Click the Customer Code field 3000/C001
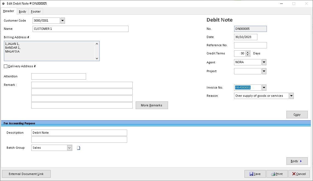The image size is (313, 181). 46,21
